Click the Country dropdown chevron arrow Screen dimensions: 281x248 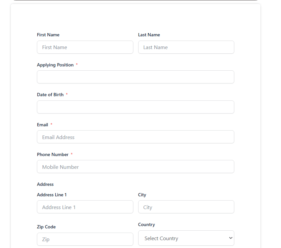tap(231, 238)
